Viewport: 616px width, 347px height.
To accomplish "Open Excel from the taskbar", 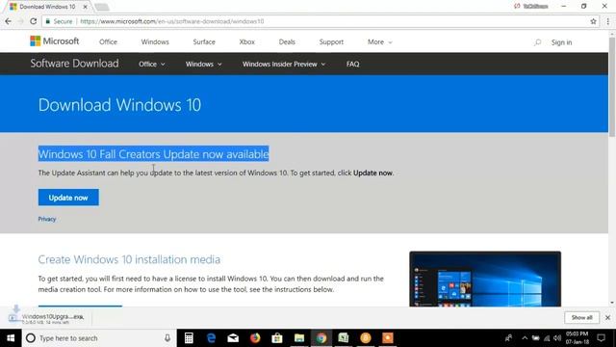I will pos(344,338).
